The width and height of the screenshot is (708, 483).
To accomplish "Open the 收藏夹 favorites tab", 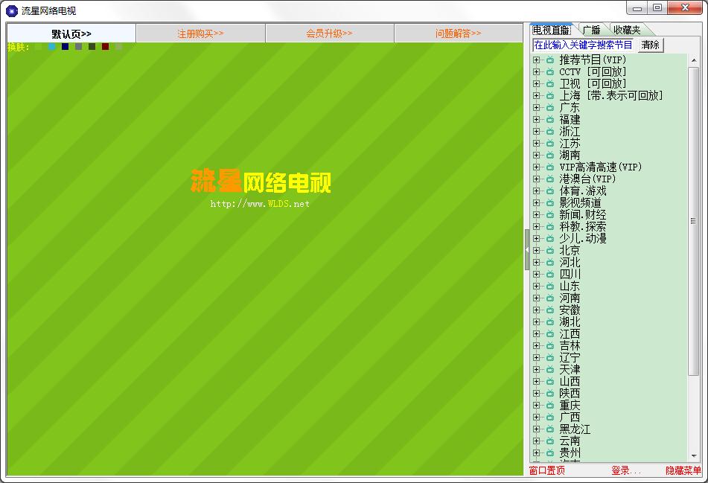I will coord(626,30).
